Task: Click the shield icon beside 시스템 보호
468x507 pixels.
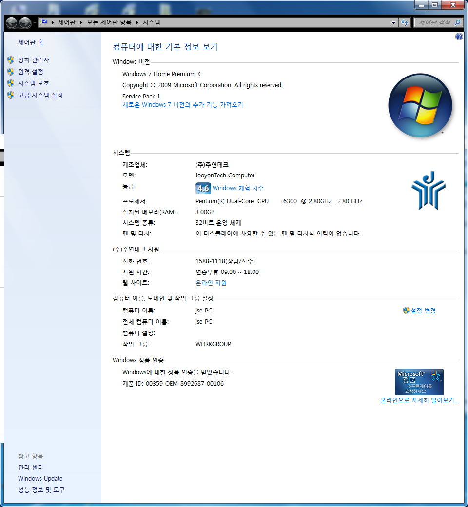Action: pos(11,83)
